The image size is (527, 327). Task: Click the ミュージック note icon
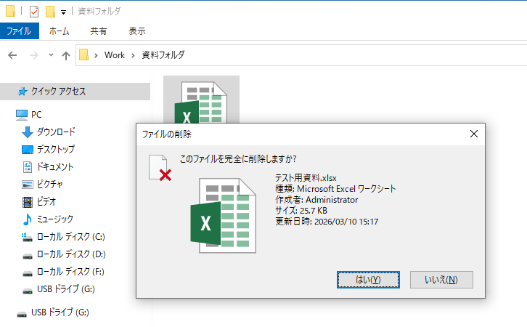[28, 219]
